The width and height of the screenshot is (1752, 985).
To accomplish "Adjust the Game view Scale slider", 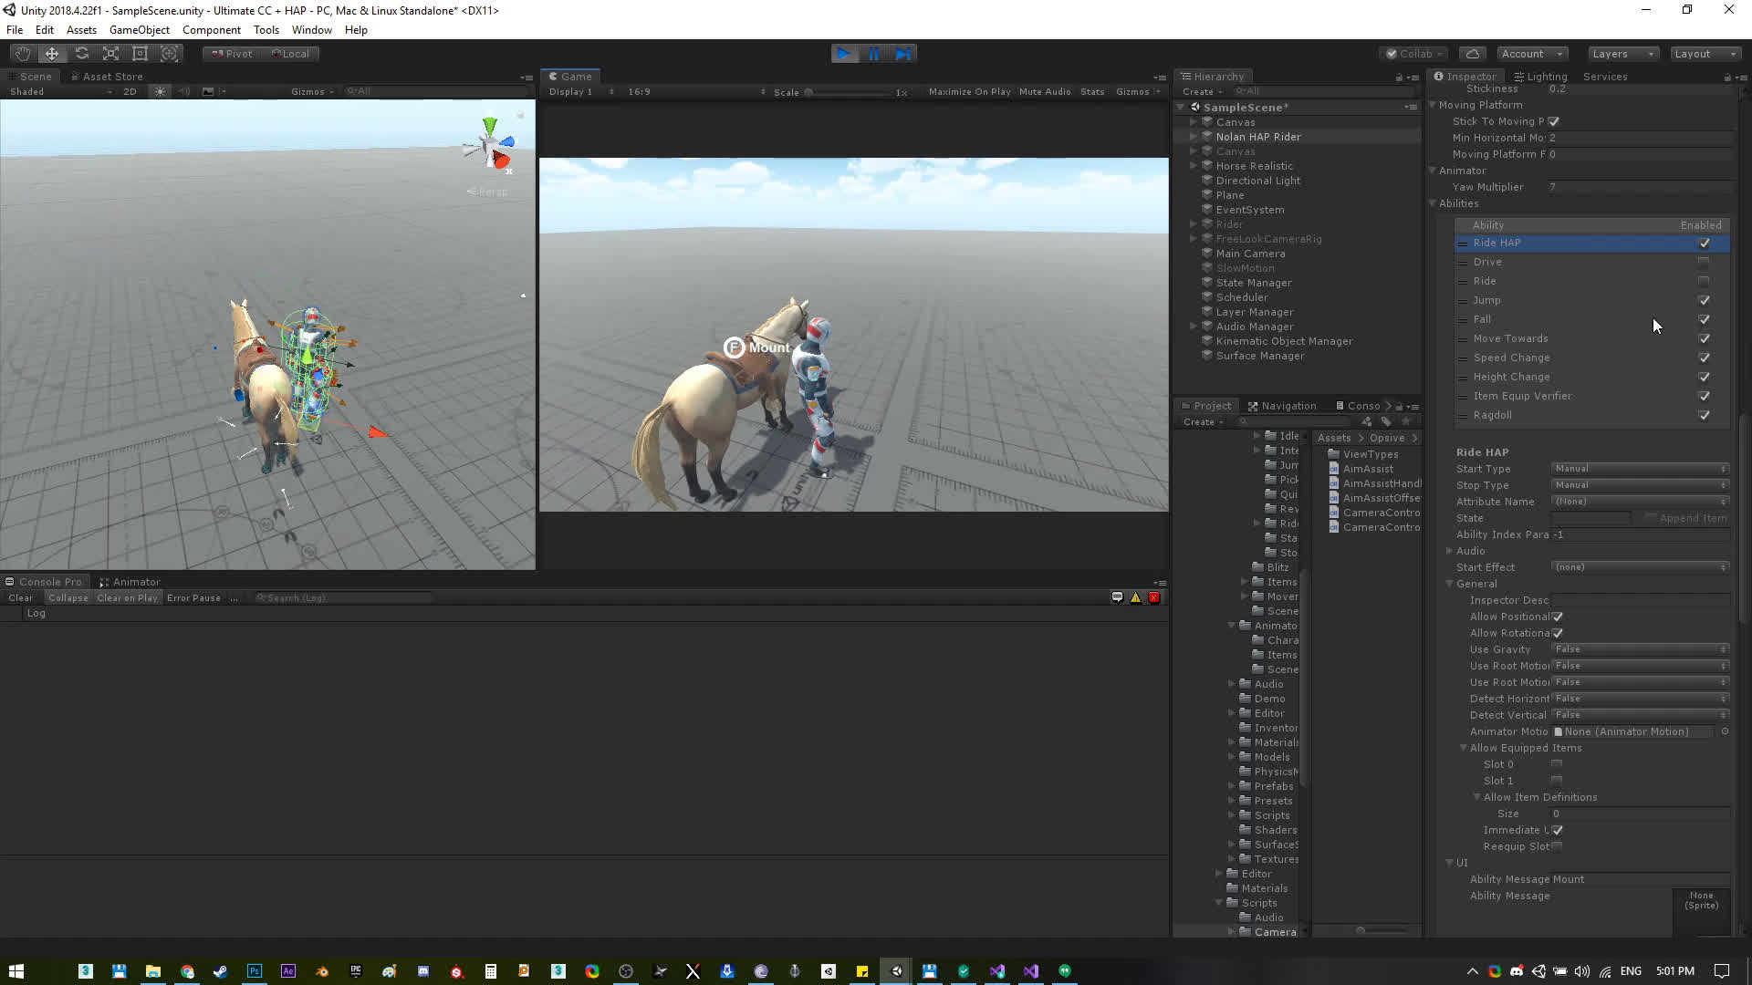I will (x=809, y=92).
